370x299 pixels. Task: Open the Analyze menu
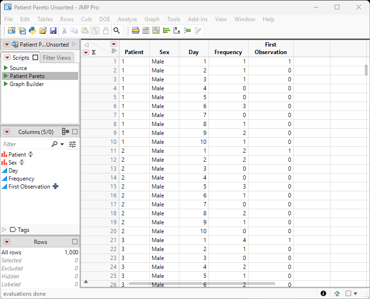click(x=128, y=19)
